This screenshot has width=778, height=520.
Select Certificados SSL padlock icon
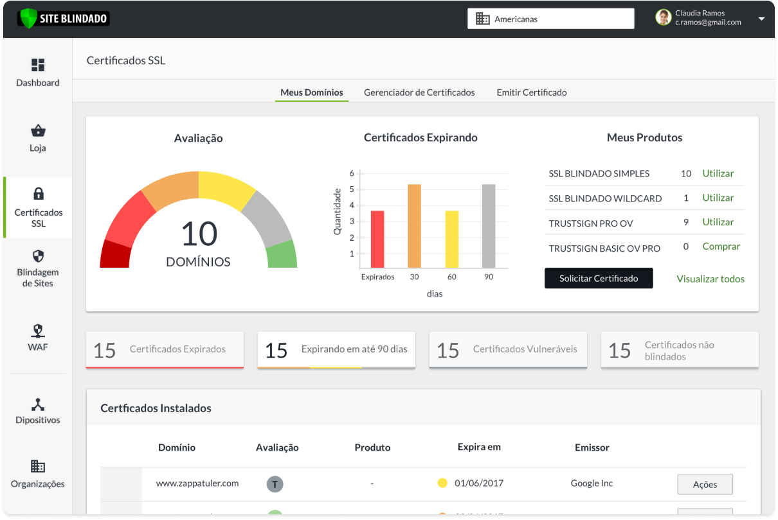[38, 194]
